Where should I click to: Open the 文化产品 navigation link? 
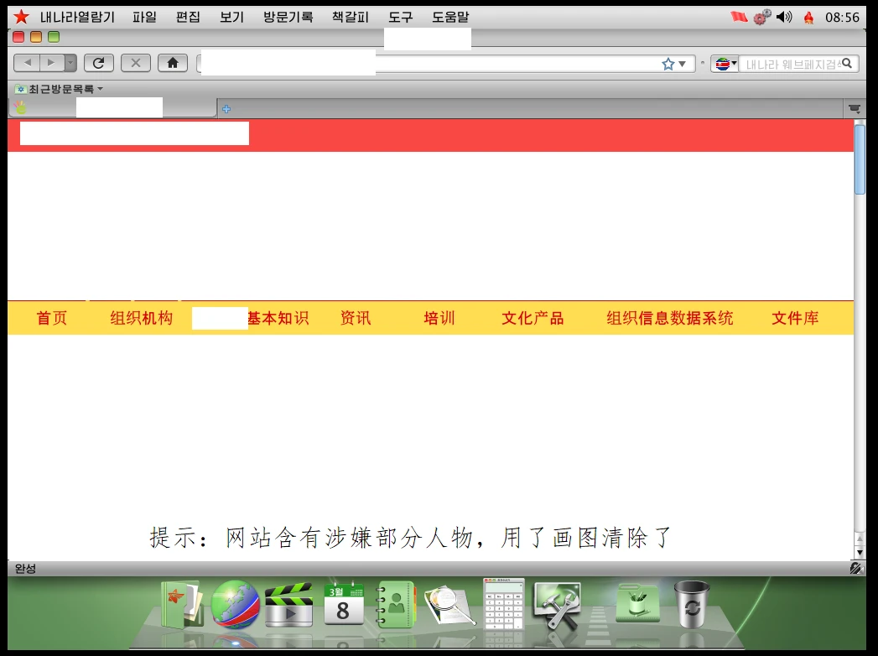pos(533,318)
